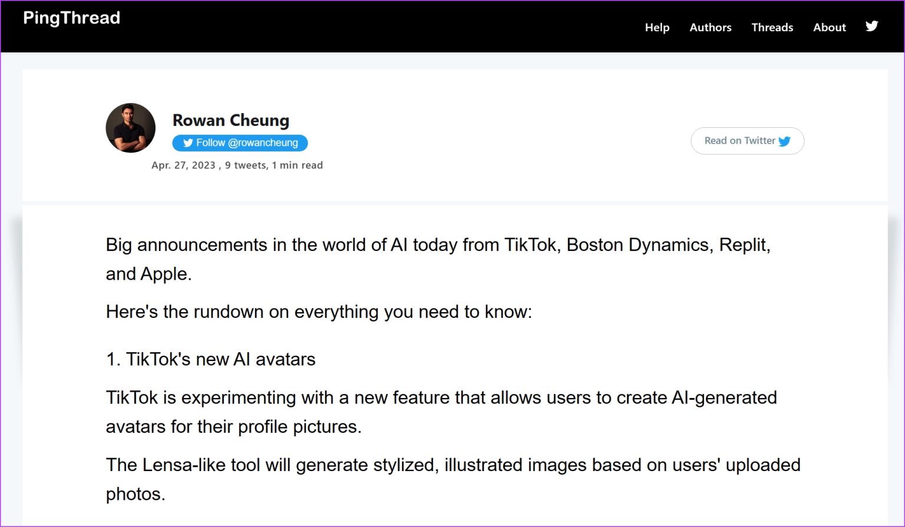Open the thread with Read on Twitter
Screen dimensions: 905x527
pos(747,141)
